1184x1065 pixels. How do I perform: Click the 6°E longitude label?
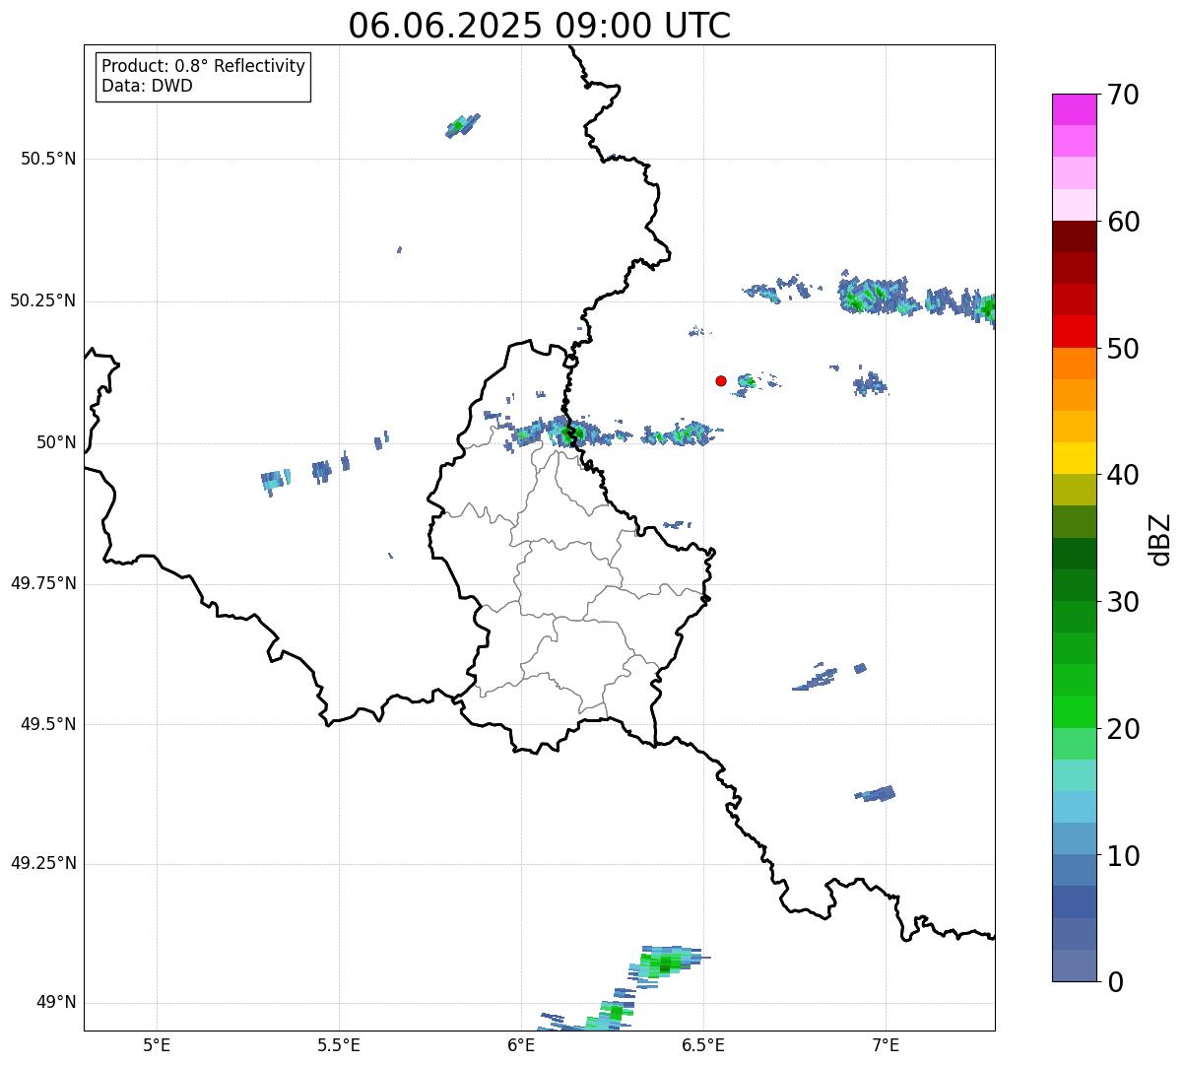(521, 1045)
